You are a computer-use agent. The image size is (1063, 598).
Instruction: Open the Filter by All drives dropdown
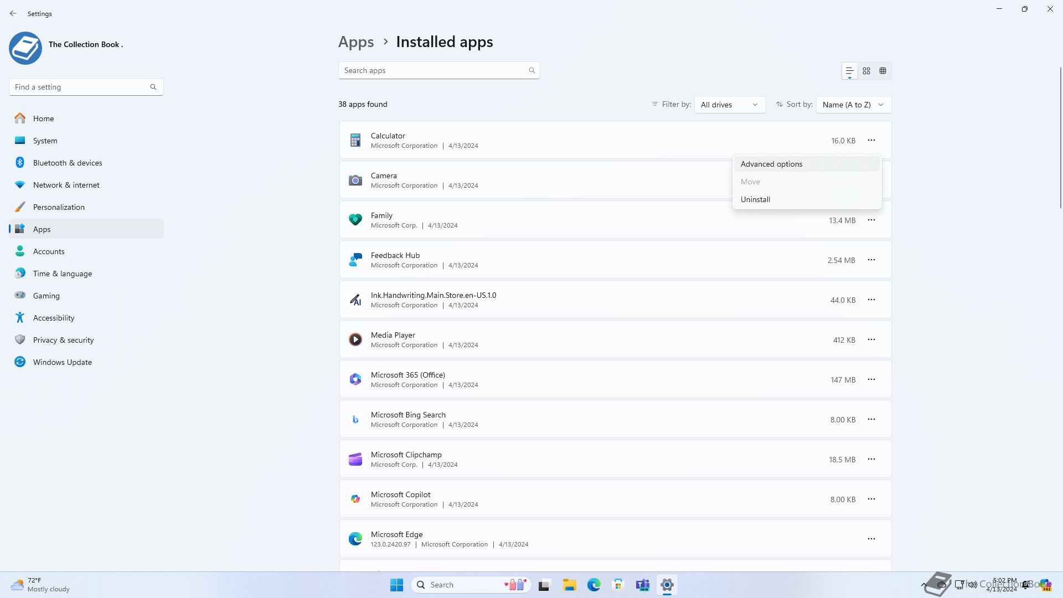point(730,105)
